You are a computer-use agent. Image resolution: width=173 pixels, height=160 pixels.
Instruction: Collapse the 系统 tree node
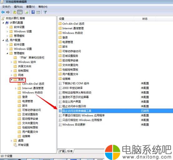click(12, 79)
